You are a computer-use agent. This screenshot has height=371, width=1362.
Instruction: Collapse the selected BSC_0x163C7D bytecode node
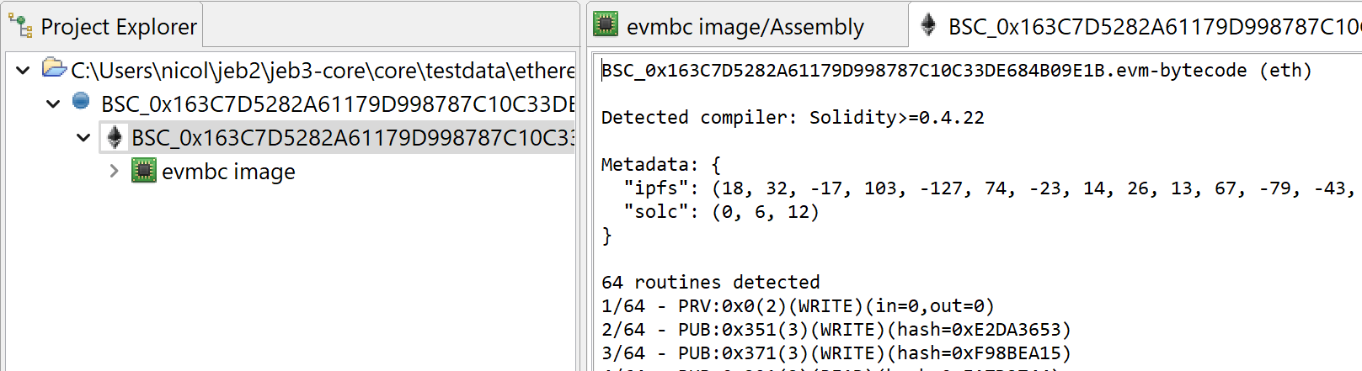(x=83, y=137)
